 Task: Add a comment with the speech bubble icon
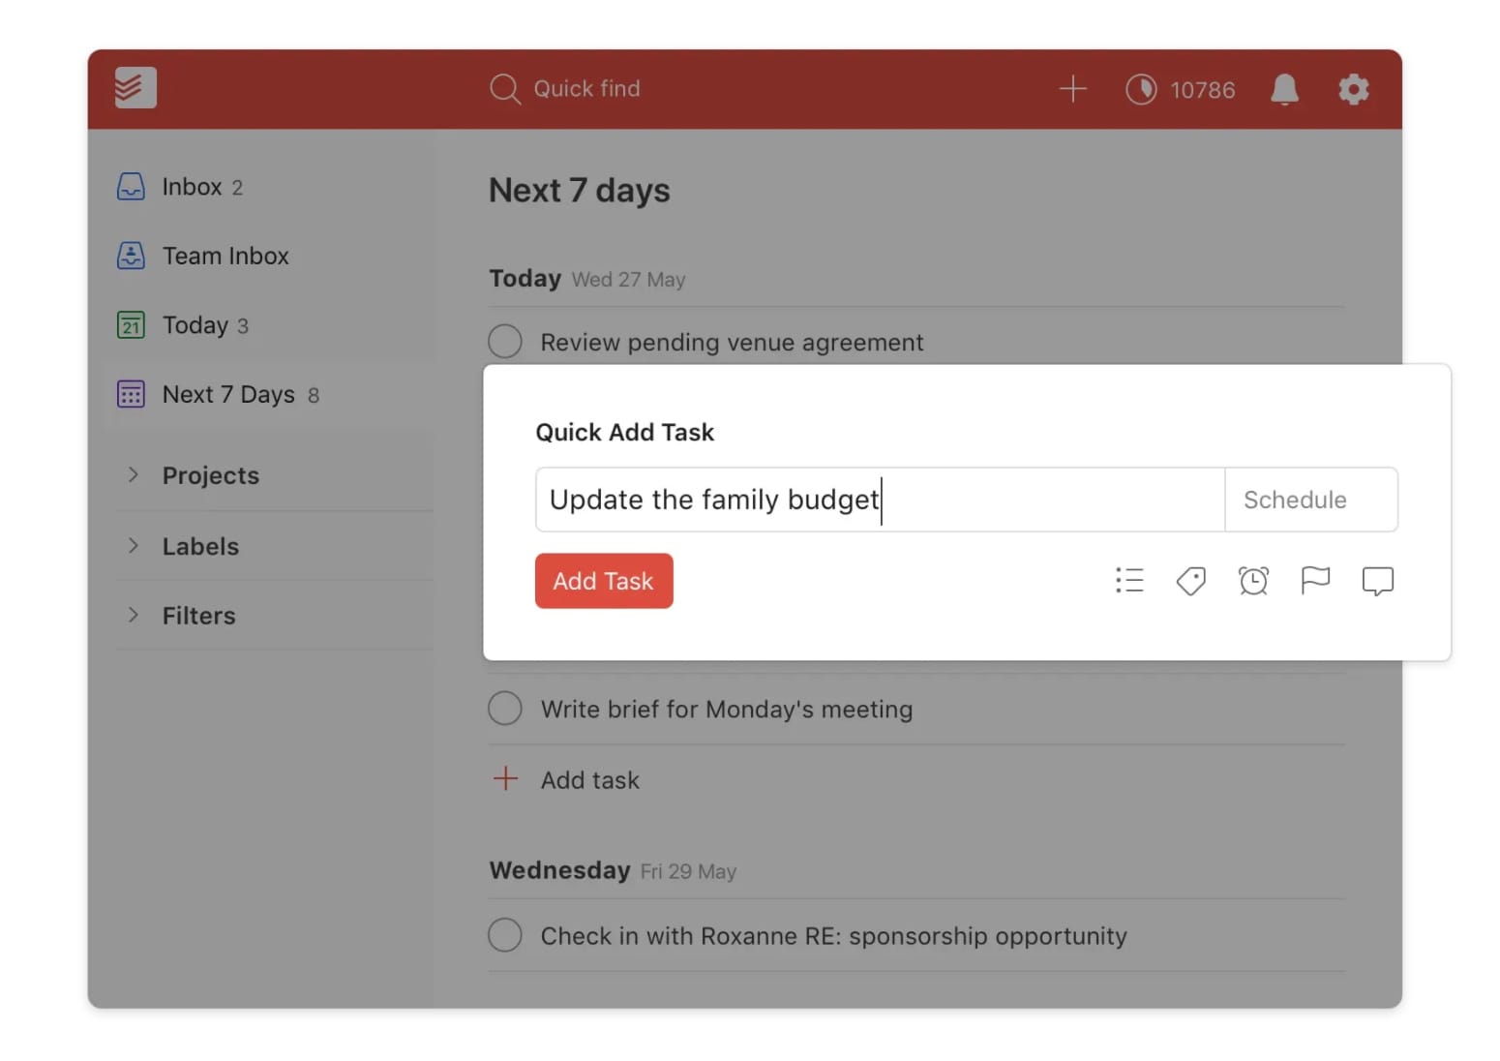1377,581
